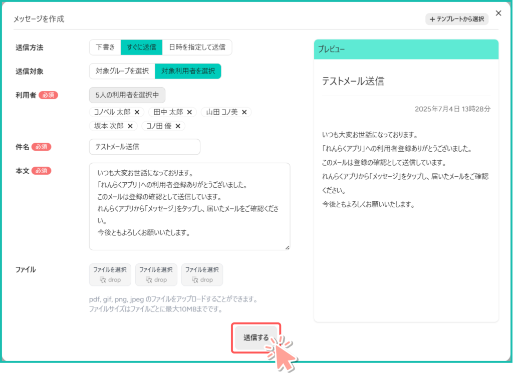
Task: Click third ファイルを選択 drop area
Action: point(202,275)
